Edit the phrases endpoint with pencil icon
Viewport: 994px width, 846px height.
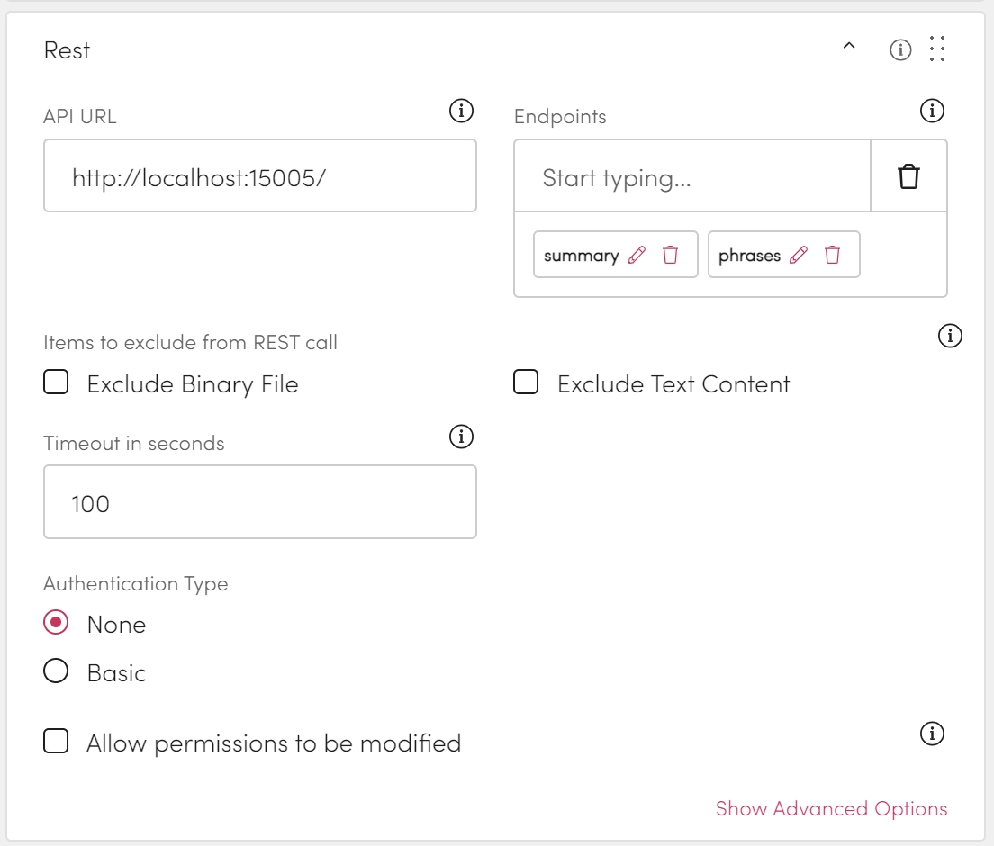pyautogui.click(x=798, y=256)
